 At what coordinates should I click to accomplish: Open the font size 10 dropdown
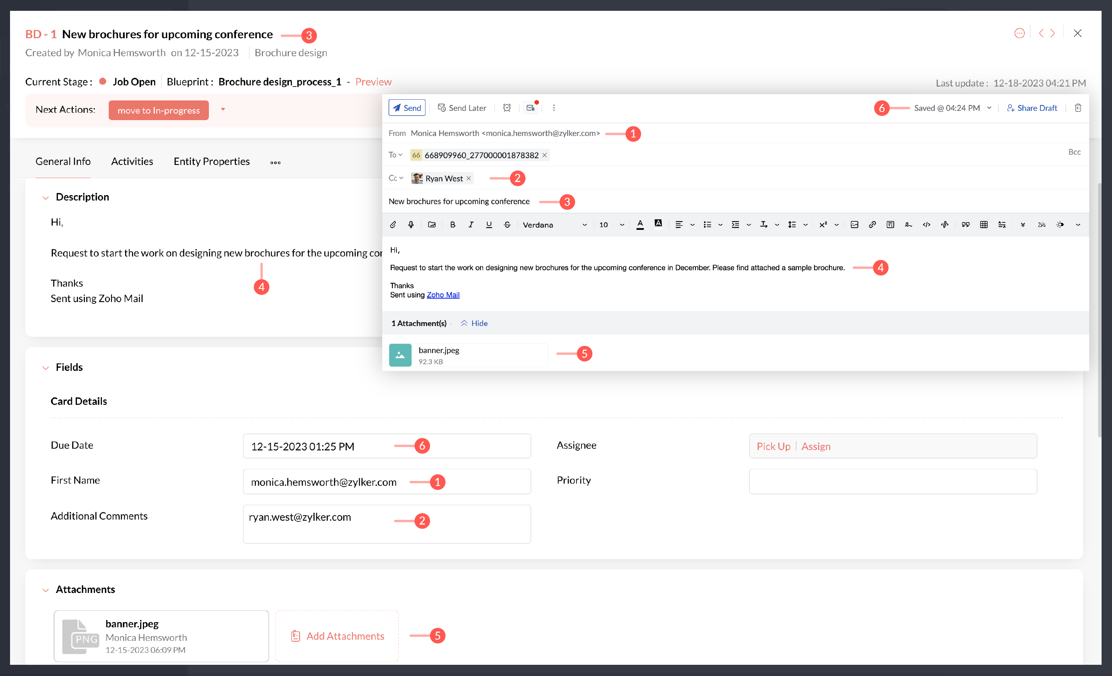[611, 224]
